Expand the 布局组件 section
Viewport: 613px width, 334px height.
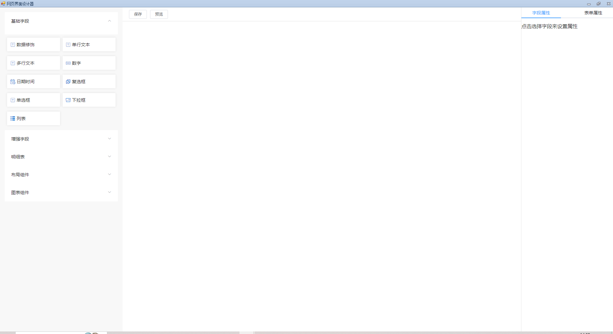point(109,174)
